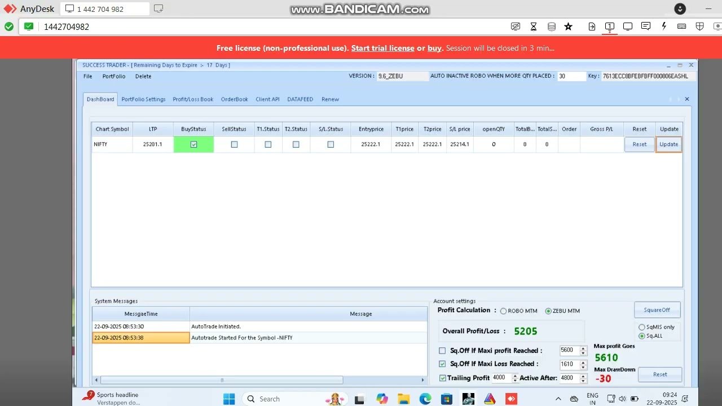Click the Trailing Profit 4000 spinner arrows
Viewport: 722px width, 406px height.
[514, 378]
